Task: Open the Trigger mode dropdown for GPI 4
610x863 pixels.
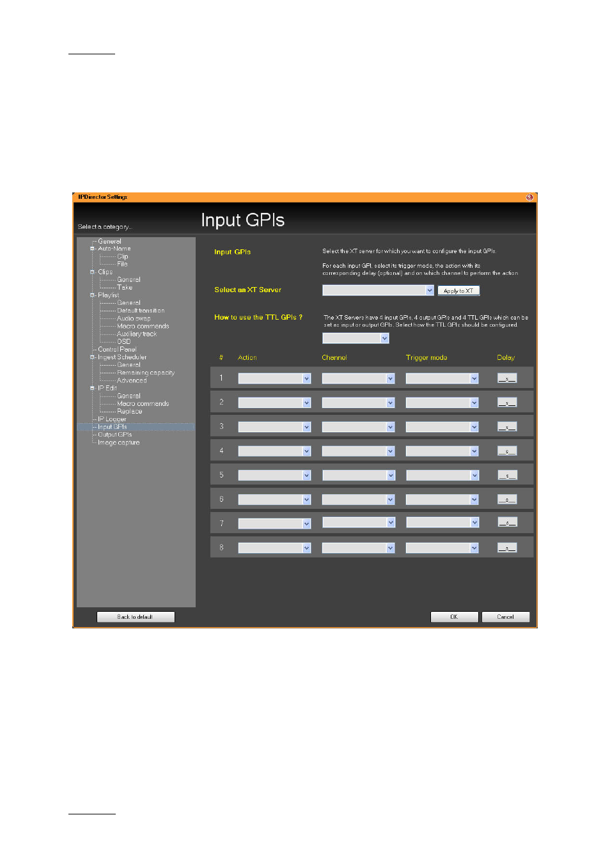Action: tap(442, 451)
